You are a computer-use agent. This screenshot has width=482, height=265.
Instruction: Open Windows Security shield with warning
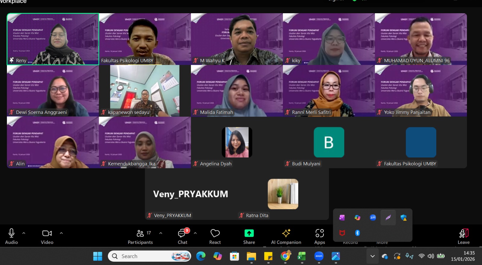click(403, 218)
